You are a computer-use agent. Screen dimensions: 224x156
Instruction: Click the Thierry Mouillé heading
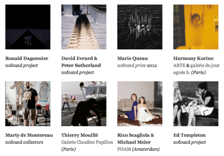click(80, 135)
